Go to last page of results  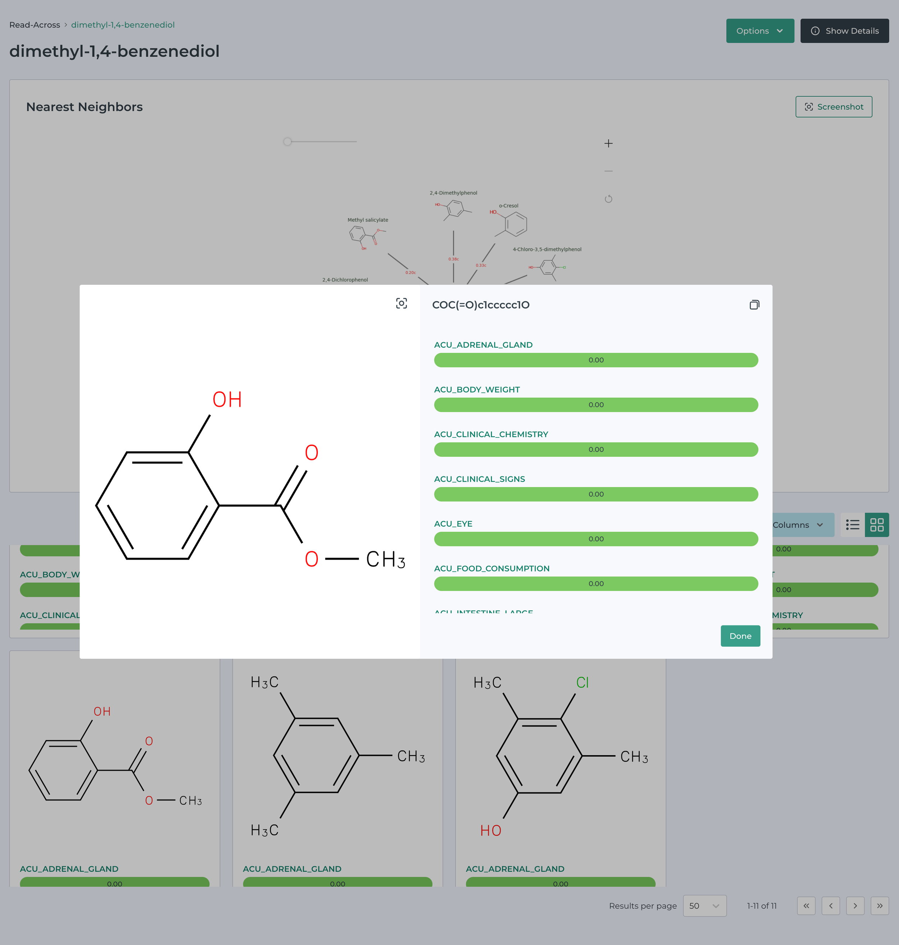coord(879,906)
